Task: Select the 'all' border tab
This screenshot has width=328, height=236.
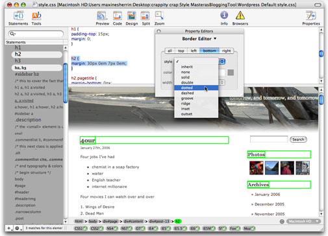Action: [x=170, y=51]
